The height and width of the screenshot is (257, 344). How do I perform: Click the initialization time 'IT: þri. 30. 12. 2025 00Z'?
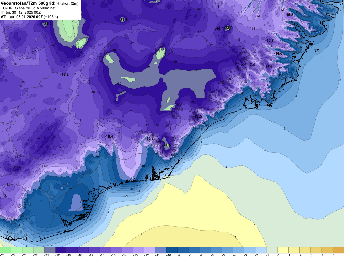point(21,12)
